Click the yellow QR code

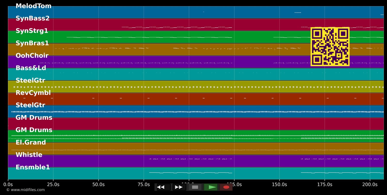tap(330, 47)
